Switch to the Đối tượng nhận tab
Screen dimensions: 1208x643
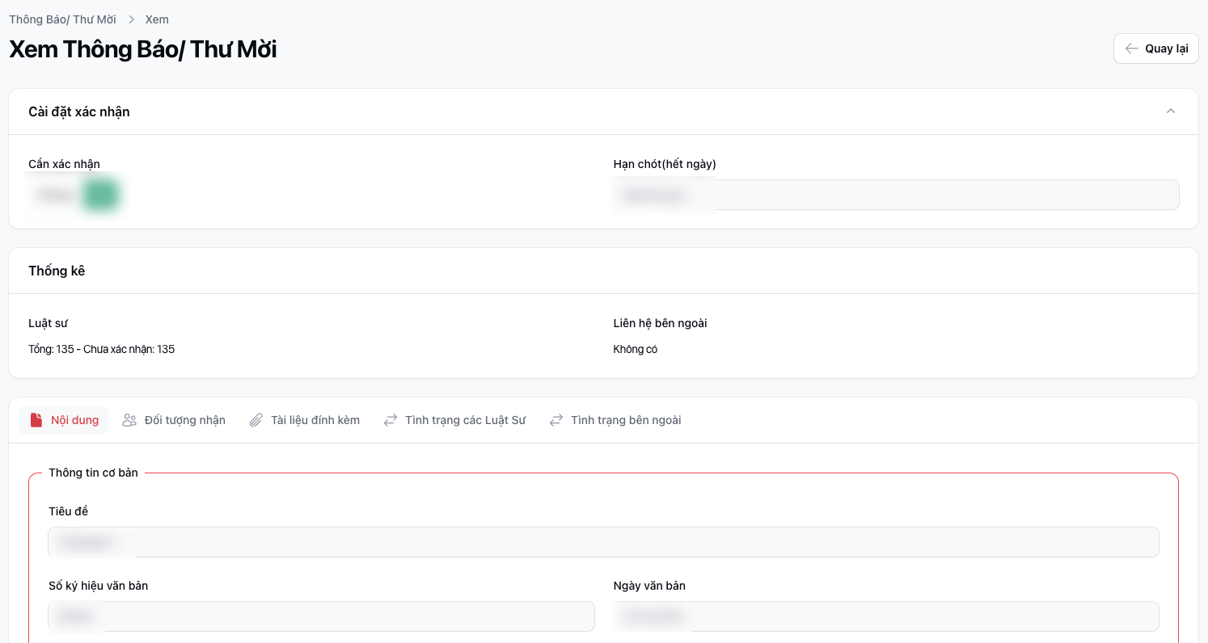tap(184, 420)
